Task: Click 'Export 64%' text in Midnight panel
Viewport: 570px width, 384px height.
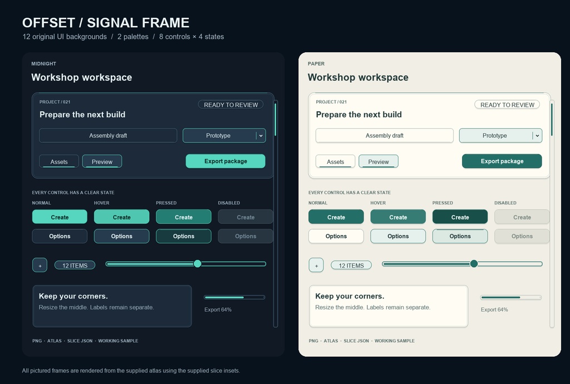Action: pos(218,310)
